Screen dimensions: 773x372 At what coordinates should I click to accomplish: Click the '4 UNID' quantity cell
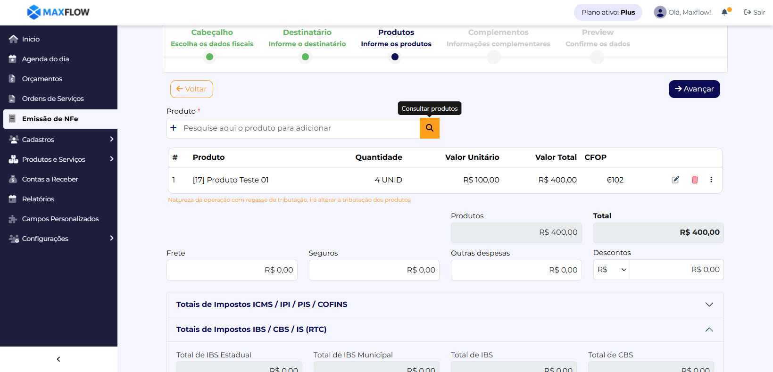(388, 180)
